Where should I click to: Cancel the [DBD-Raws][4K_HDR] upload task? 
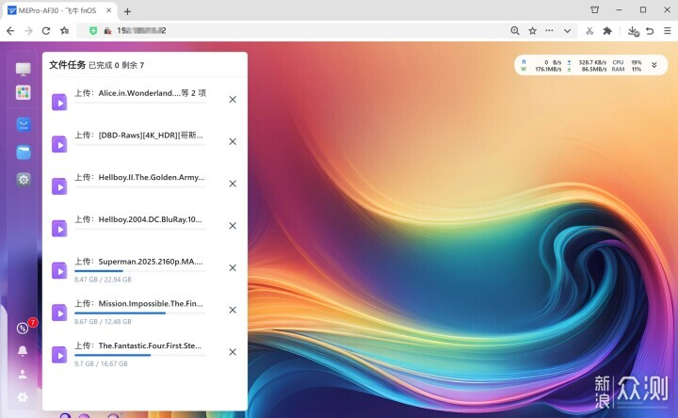pyautogui.click(x=233, y=141)
